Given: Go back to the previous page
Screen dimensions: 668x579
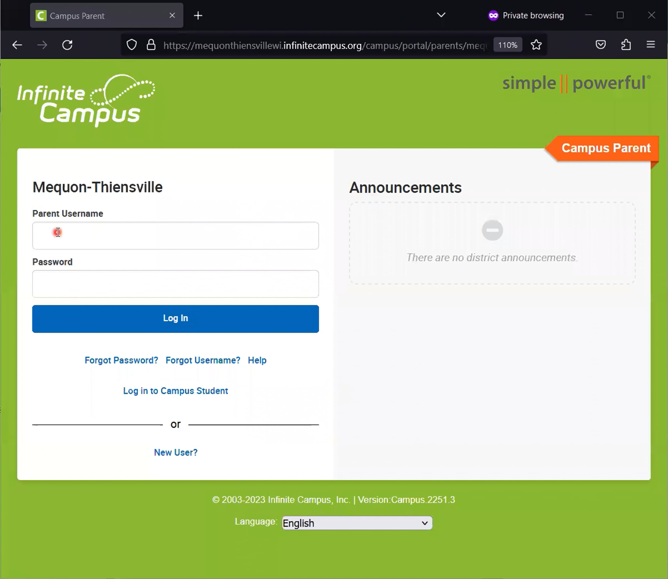Looking at the screenshot, I should point(17,45).
